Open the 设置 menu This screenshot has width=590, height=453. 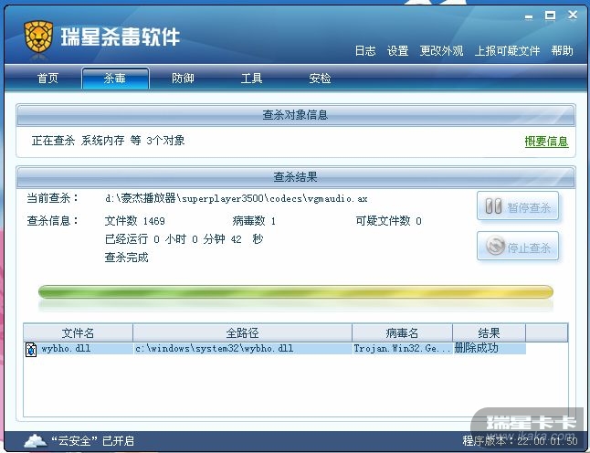pos(397,51)
